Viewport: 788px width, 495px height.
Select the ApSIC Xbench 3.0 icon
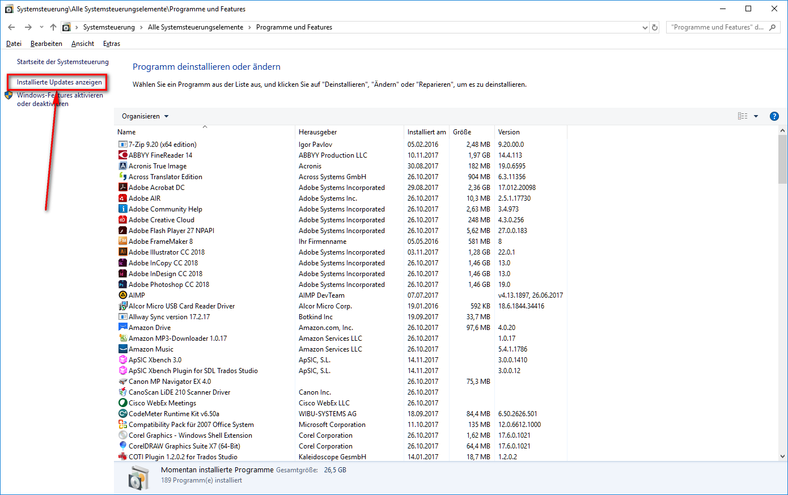point(122,359)
